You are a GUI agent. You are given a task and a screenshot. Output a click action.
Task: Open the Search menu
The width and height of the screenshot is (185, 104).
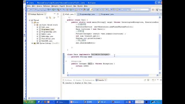[x=62, y=6]
